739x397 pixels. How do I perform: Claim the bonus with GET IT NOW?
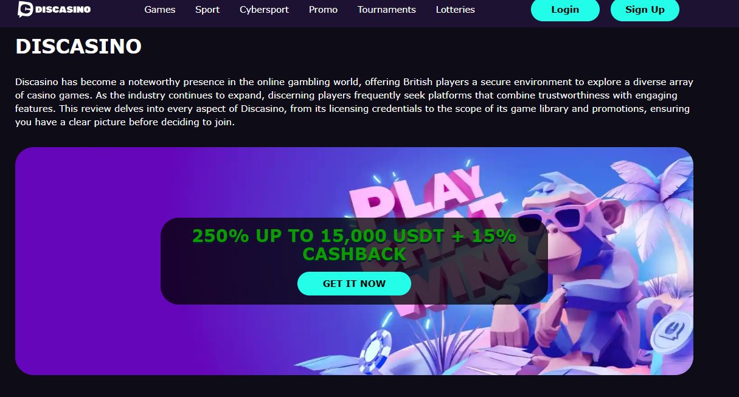[x=354, y=284]
